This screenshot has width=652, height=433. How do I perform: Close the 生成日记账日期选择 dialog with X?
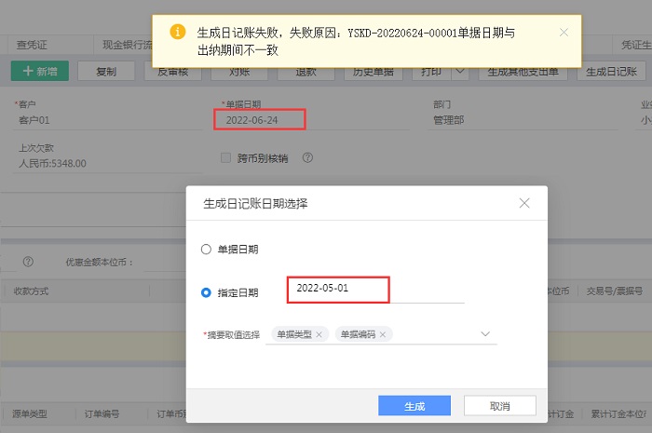pyautogui.click(x=524, y=203)
